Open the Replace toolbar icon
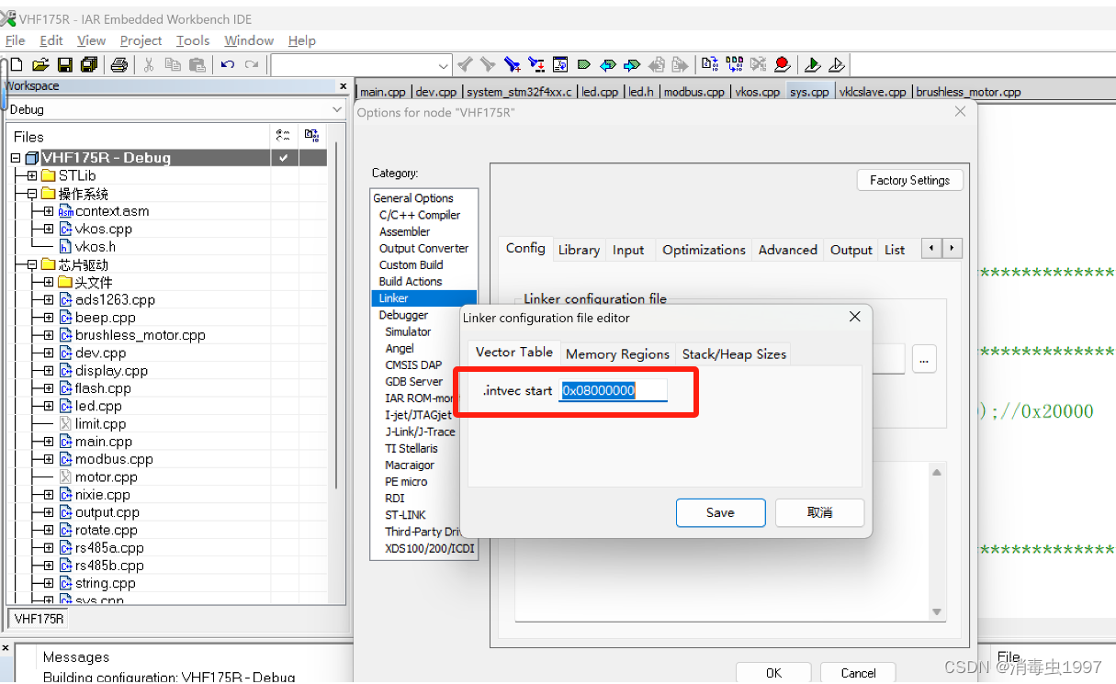Image resolution: width=1116 pixels, height=684 pixels. (536, 64)
